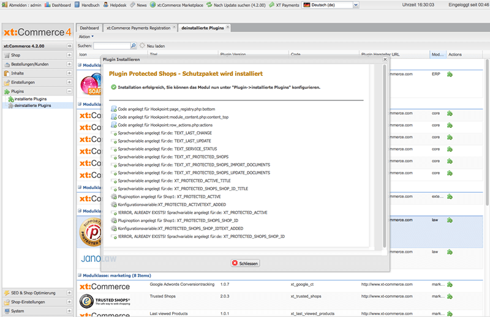The height and width of the screenshot is (317, 490).
Task: Expand the Bestellungen/Kunden section
Action: point(69,64)
